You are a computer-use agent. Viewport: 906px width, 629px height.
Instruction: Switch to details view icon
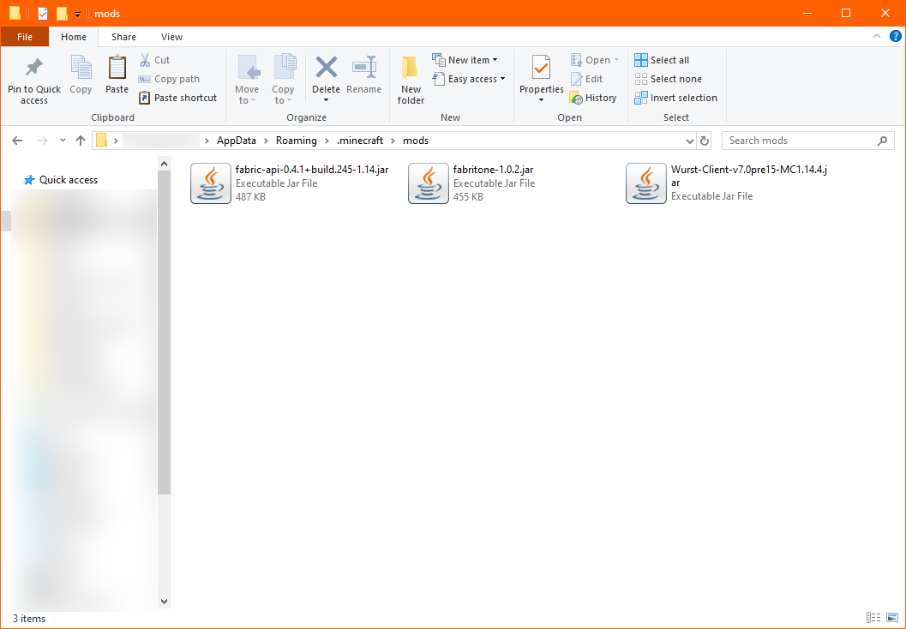tap(873, 618)
